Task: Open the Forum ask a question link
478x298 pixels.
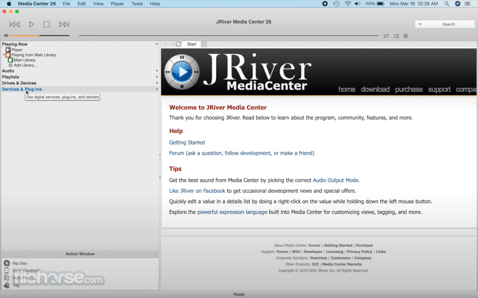Action: [x=242, y=153]
